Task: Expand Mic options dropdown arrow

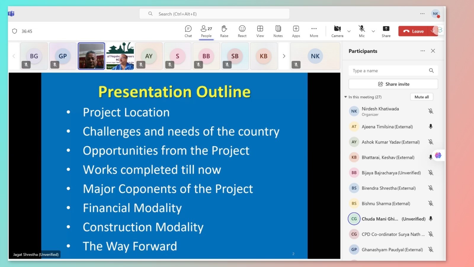Action: (x=373, y=31)
